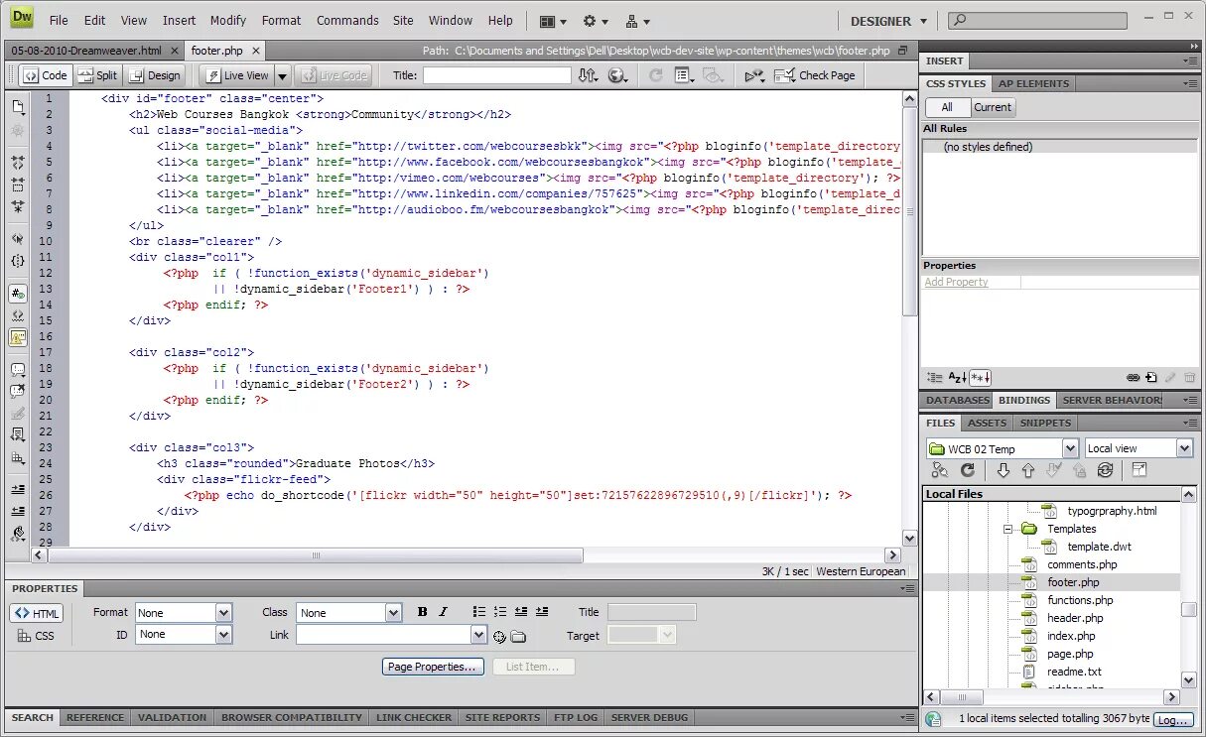
Task: Click Preview in Browser globe icon
Action: point(618,75)
